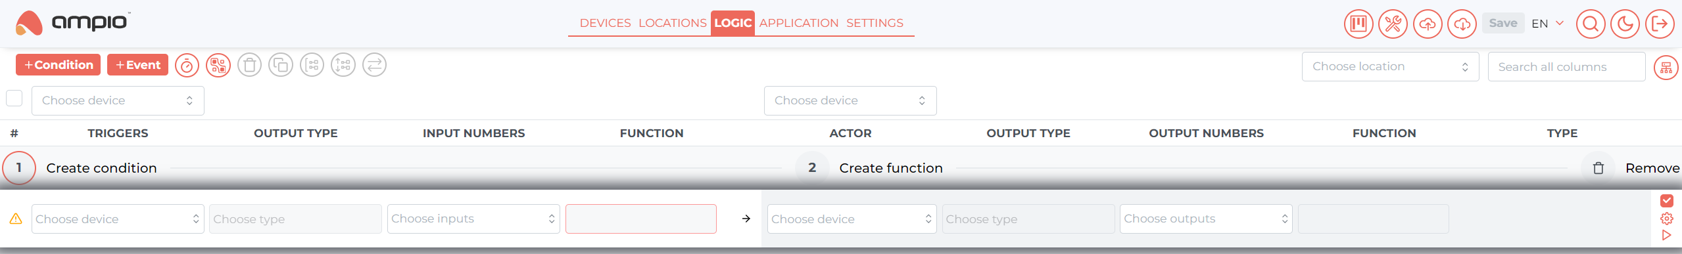Click the Create function label

890,168
